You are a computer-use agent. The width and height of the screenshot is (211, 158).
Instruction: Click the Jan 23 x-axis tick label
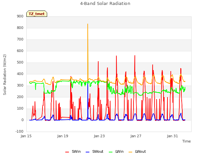[x=99, y=136]
